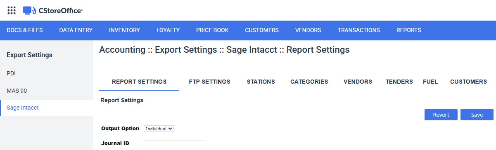Open the TRANSACTIONS menu
The height and width of the screenshot is (150, 496).
358,30
